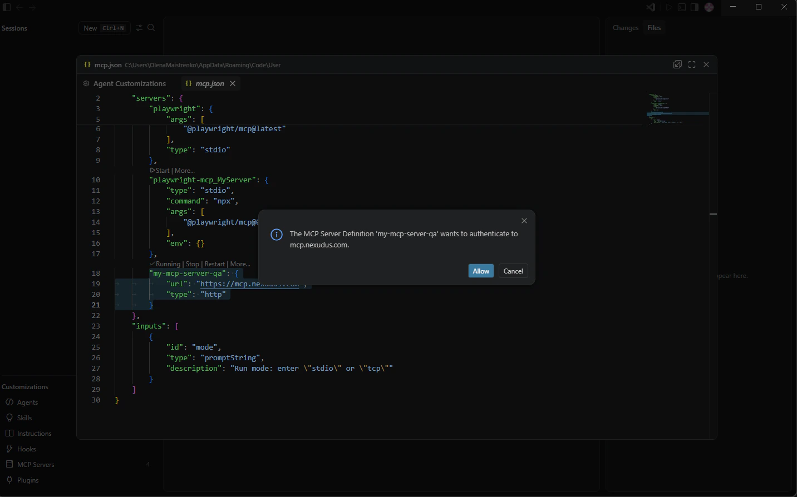Click the "inputs" key on line 23

149,326
